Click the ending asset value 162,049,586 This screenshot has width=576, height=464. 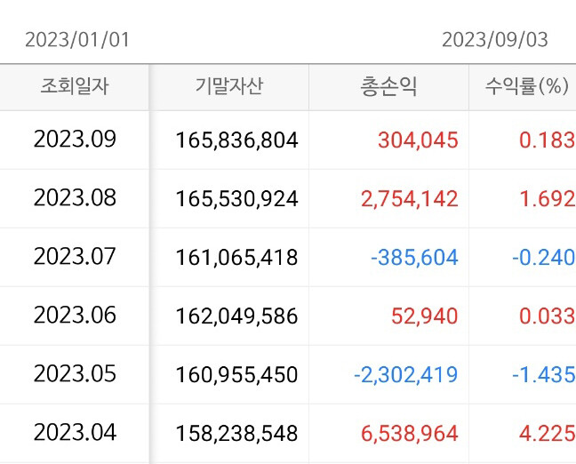tap(236, 316)
